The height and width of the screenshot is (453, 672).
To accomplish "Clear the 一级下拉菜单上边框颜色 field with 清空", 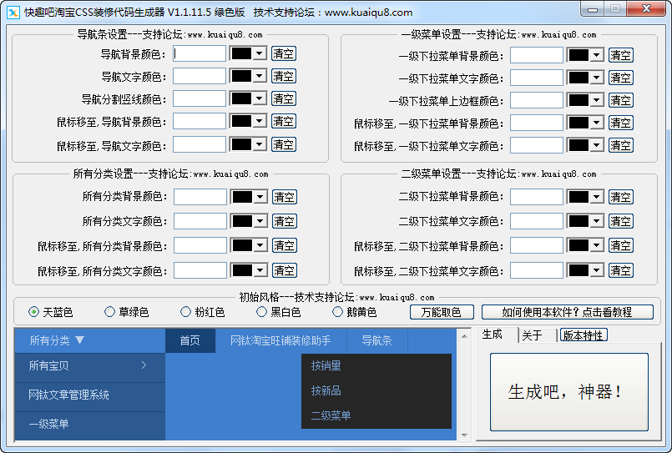I will click(x=620, y=100).
